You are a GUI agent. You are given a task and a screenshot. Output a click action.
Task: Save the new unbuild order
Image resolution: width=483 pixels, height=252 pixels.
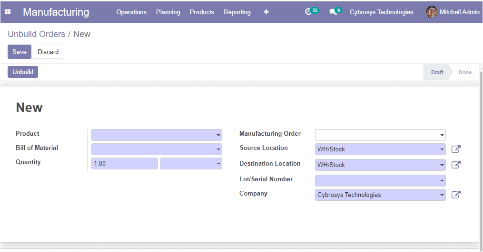(20, 52)
